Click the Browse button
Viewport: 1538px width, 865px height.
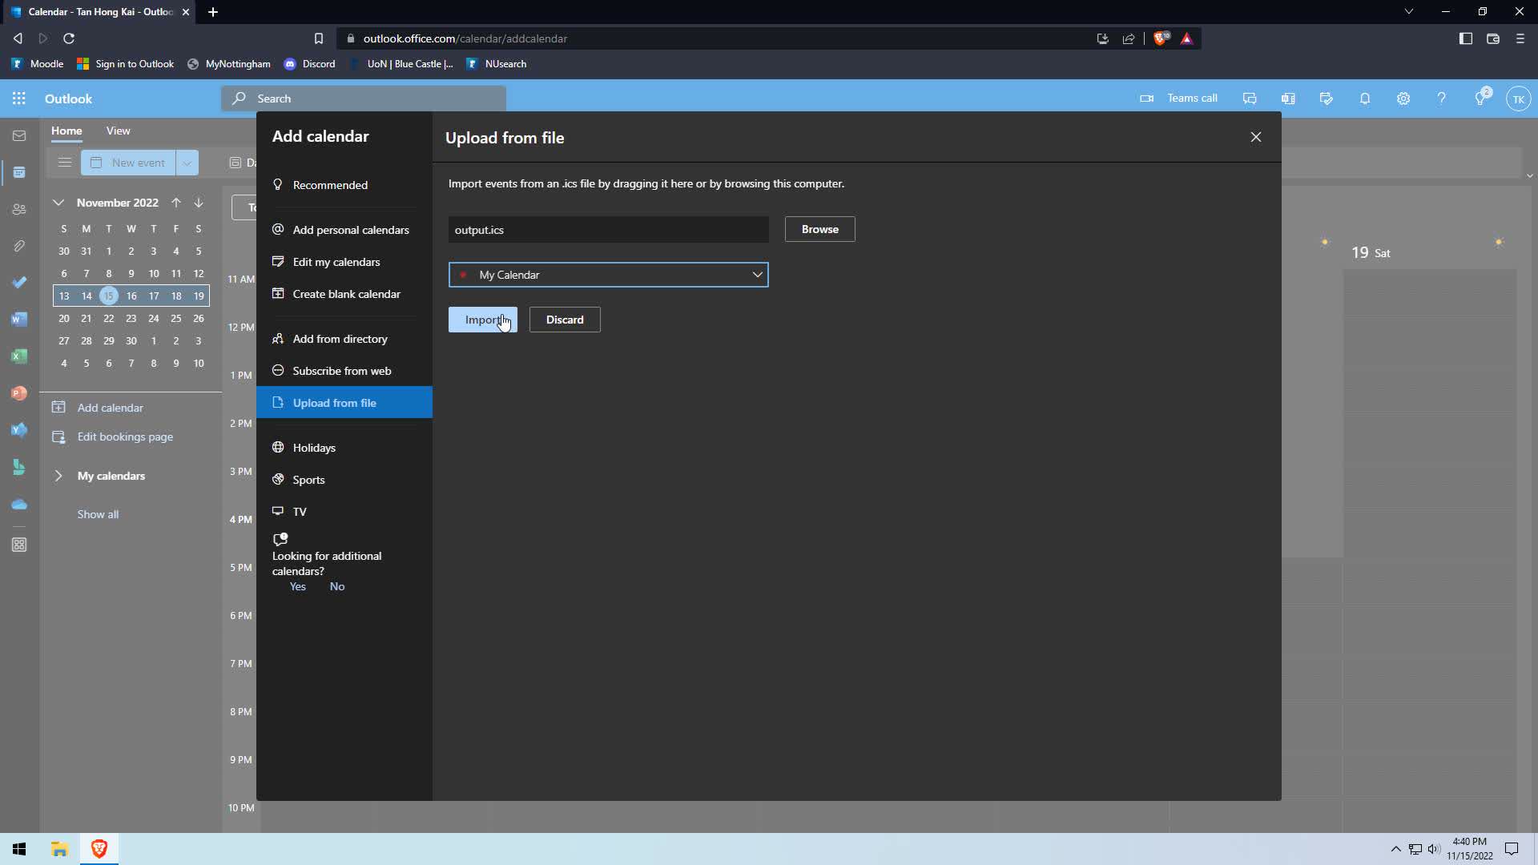click(819, 229)
